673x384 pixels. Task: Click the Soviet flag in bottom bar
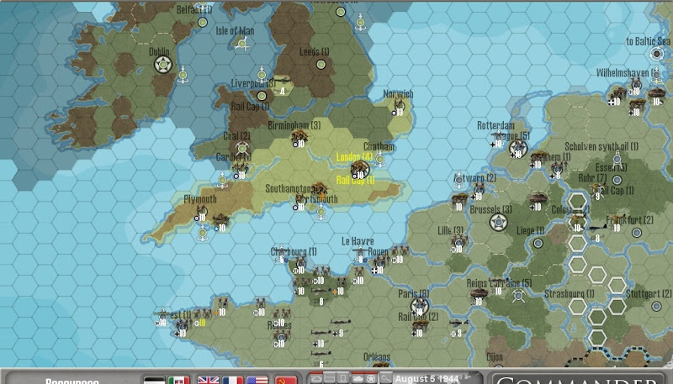click(286, 380)
